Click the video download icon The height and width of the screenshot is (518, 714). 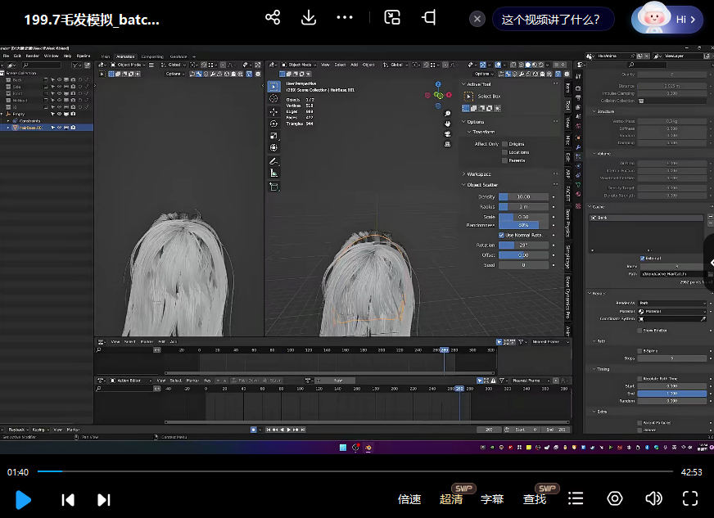309,18
